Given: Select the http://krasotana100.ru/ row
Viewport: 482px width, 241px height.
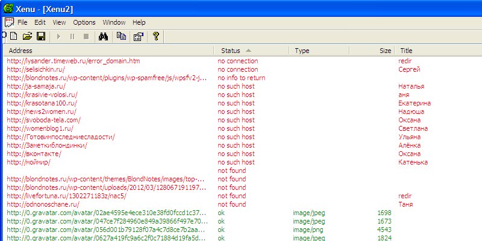Looking at the screenshot, I should click(x=243, y=103).
